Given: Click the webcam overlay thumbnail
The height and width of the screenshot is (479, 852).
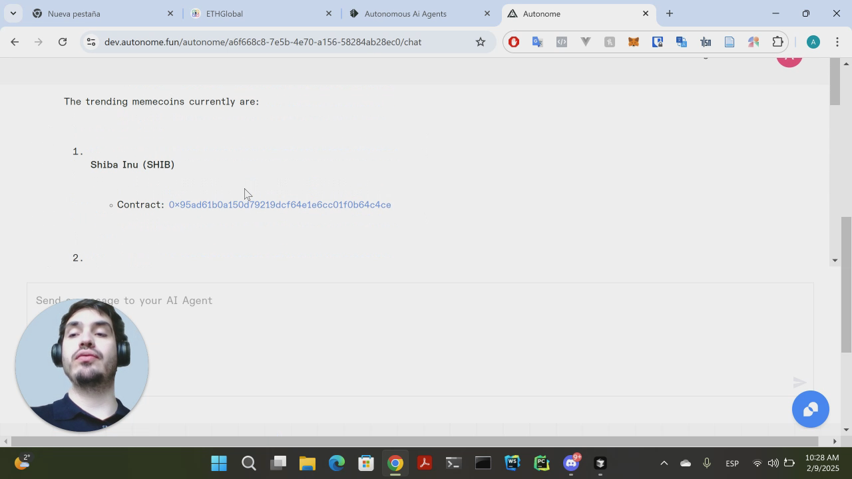Looking at the screenshot, I should coord(82,365).
